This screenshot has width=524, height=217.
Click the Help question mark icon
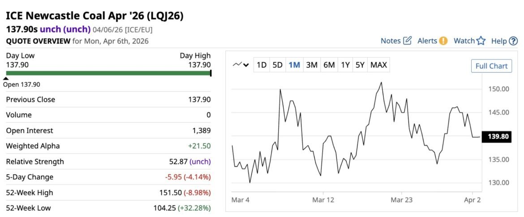pyautogui.click(x=513, y=41)
